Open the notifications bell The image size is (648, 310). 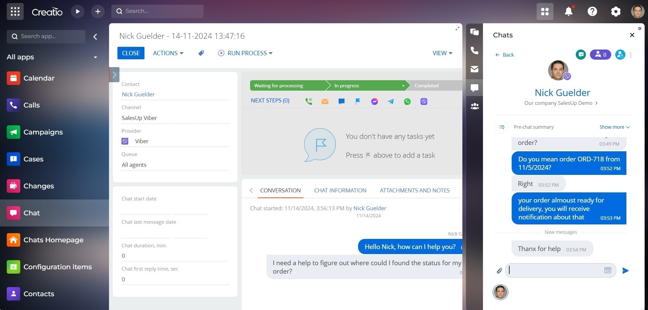569,11
